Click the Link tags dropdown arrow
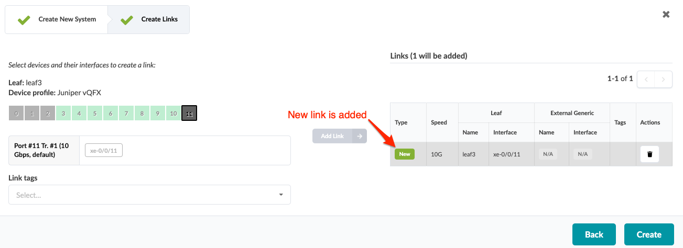The width and height of the screenshot is (683, 248). tap(281, 195)
